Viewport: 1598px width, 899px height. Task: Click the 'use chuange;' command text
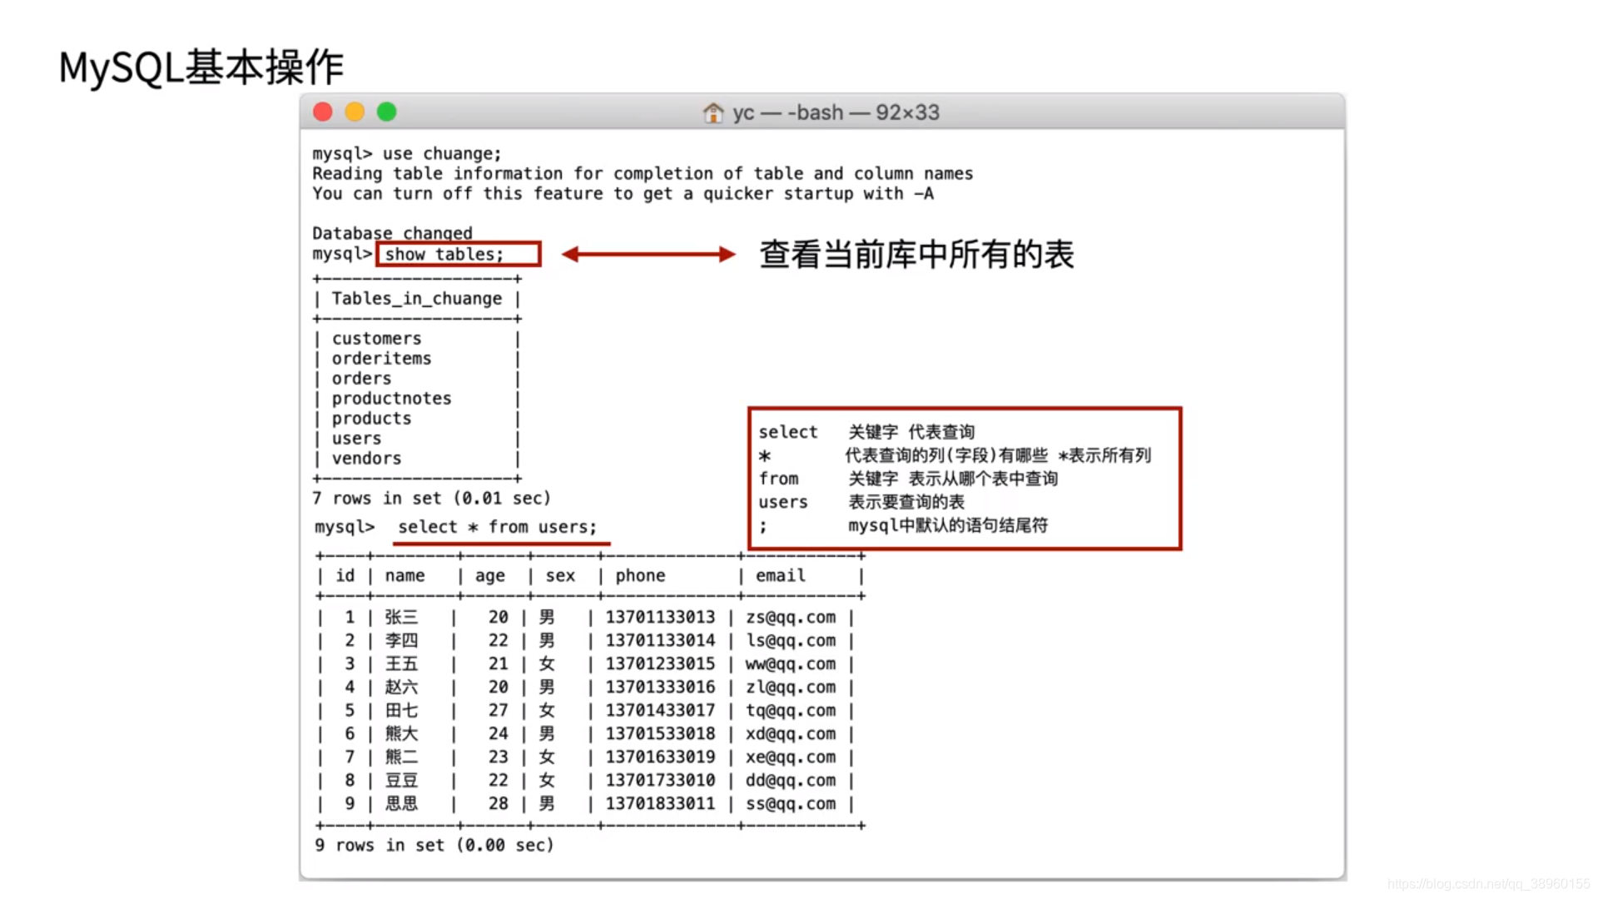pos(442,154)
